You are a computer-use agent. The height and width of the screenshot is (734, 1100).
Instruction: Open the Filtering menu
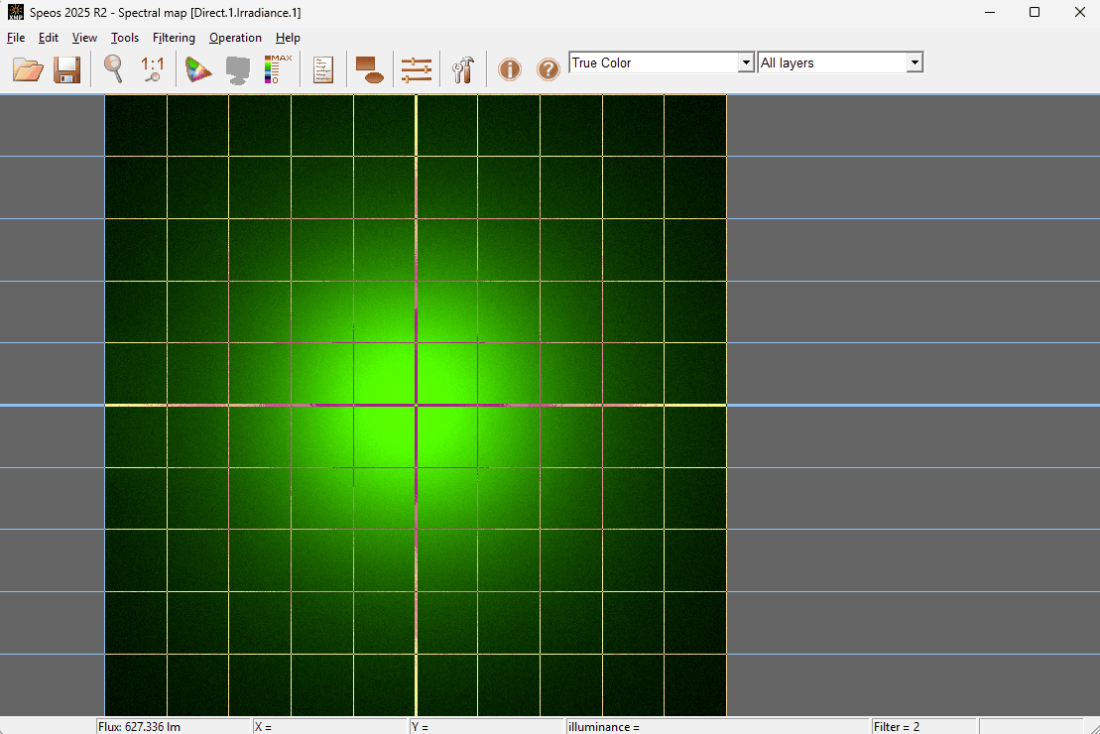point(174,38)
